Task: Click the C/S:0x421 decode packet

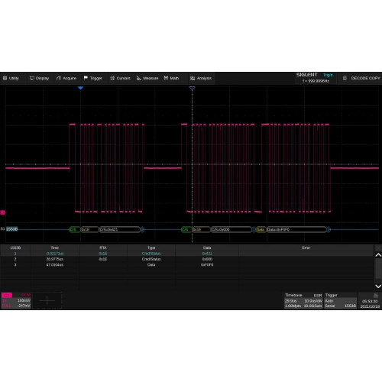Action: click(x=119, y=229)
